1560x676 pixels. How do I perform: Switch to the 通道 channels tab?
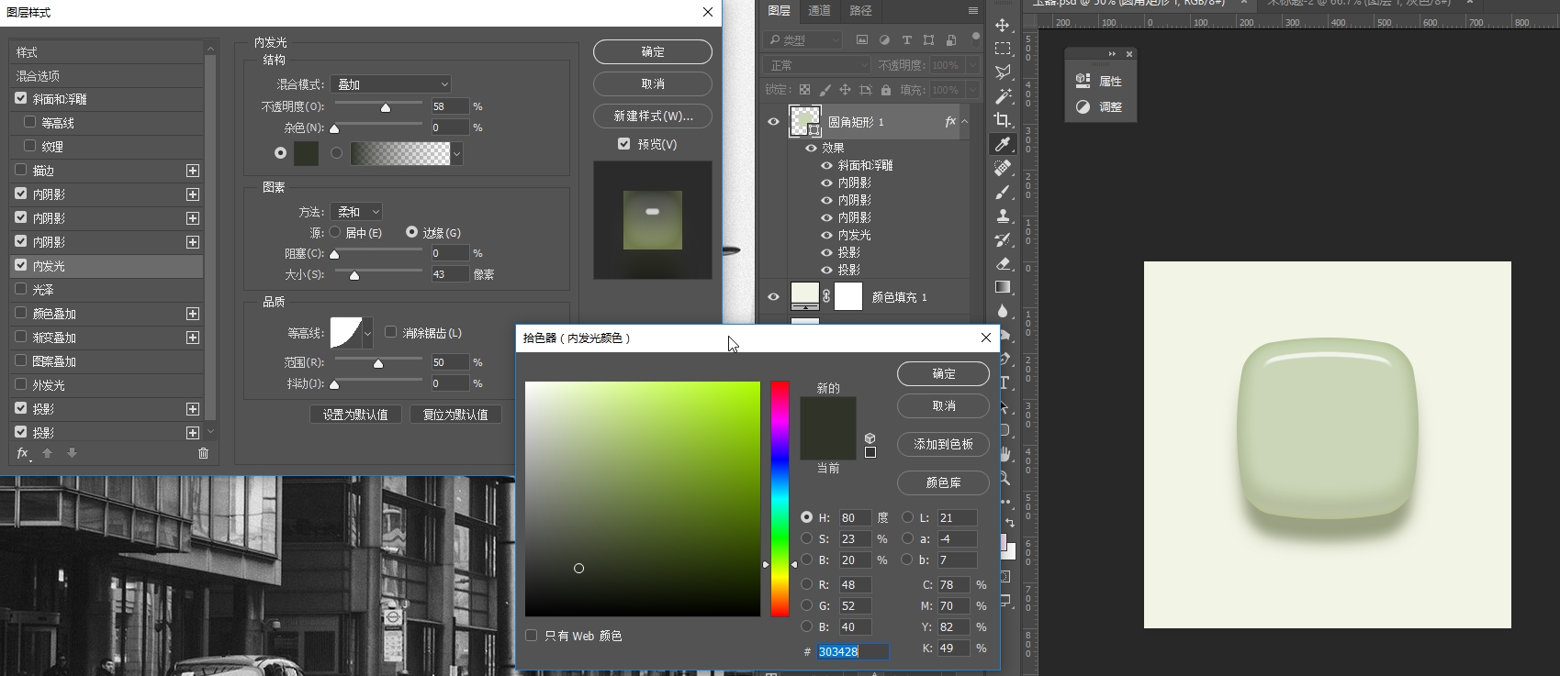pos(820,11)
